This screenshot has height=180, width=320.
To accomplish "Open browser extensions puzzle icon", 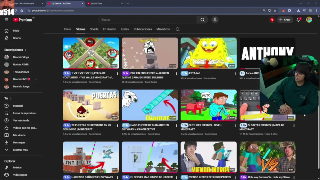I will 289,10.
